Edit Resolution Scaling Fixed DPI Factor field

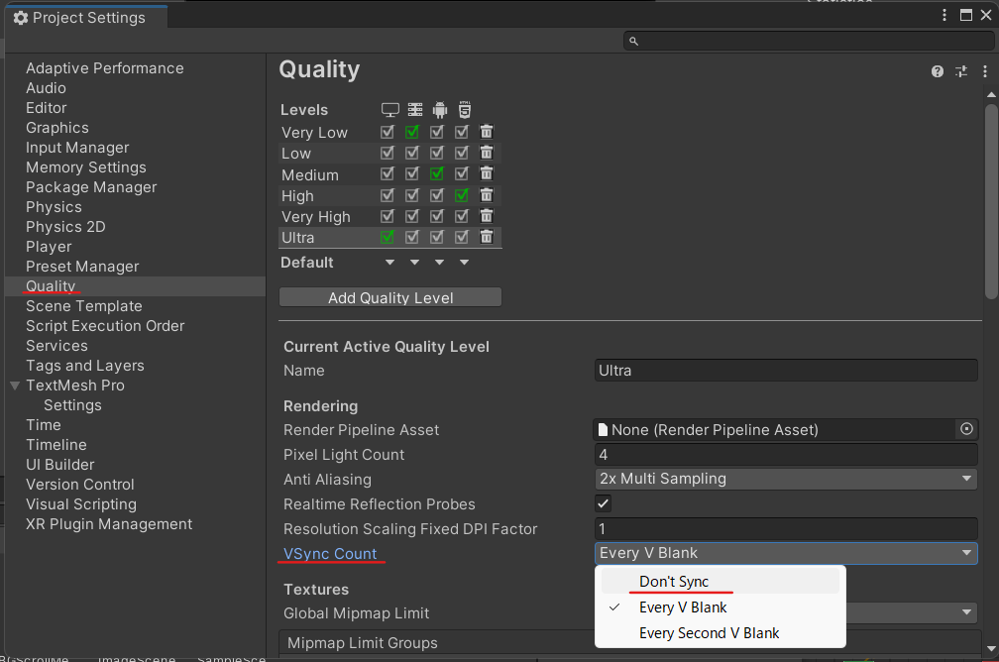786,529
